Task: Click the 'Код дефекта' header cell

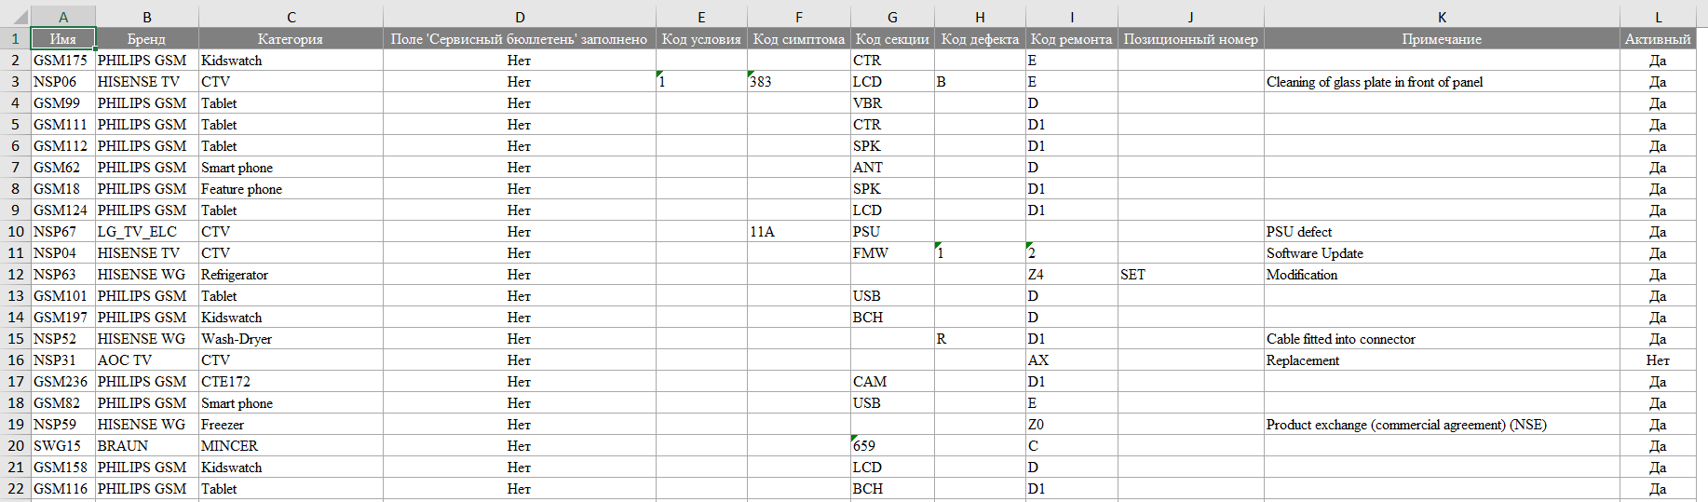Action: point(980,38)
